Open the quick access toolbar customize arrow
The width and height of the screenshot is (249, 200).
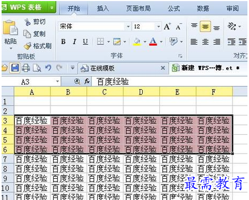[73, 68]
